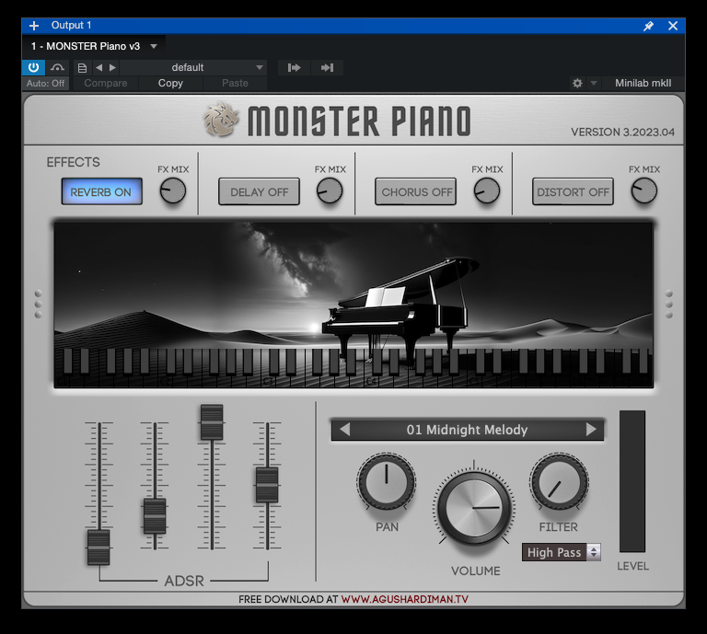Click the preset file icon
707x634 pixels.
[82, 67]
